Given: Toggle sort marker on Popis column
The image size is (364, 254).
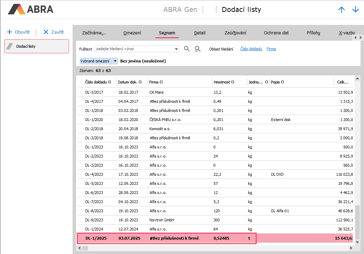Looking at the screenshot, I should (x=283, y=82).
